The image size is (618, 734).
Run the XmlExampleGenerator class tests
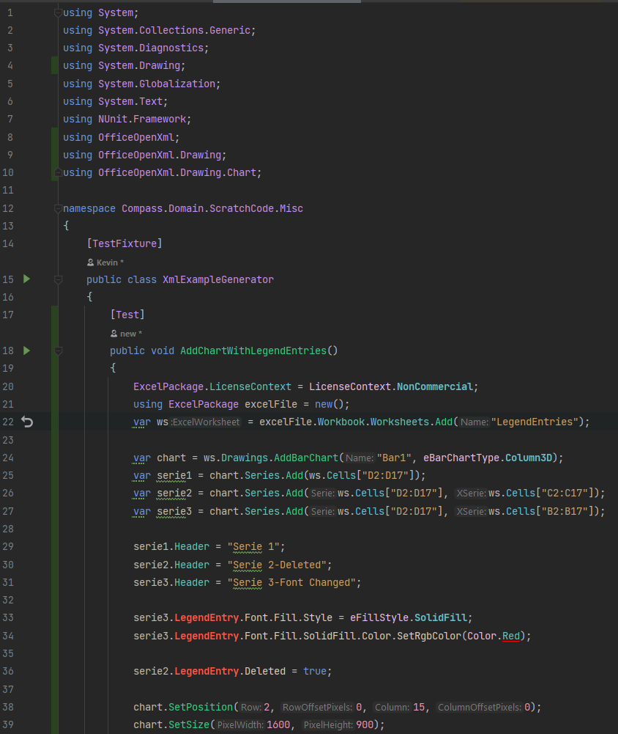[27, 279]
